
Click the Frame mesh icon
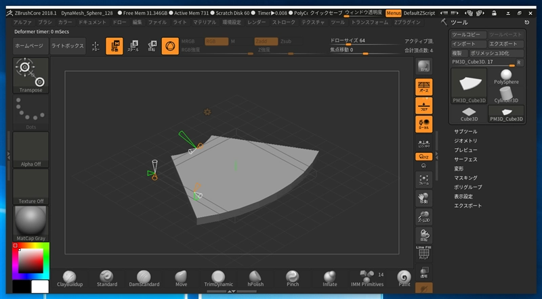tap(424, 180)
